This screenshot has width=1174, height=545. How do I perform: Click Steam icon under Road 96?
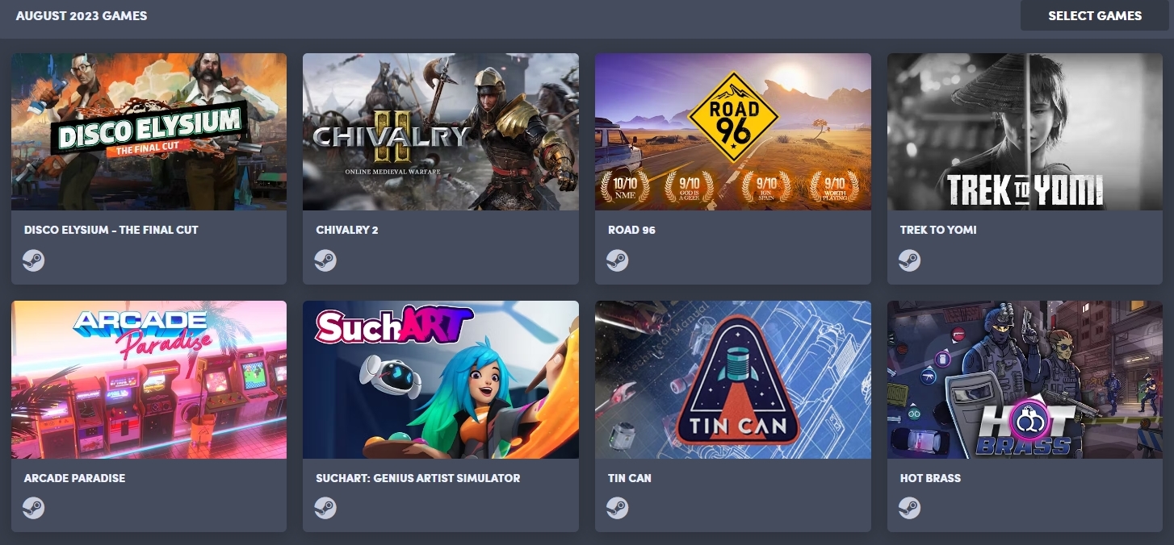click(x=618, y=260)
